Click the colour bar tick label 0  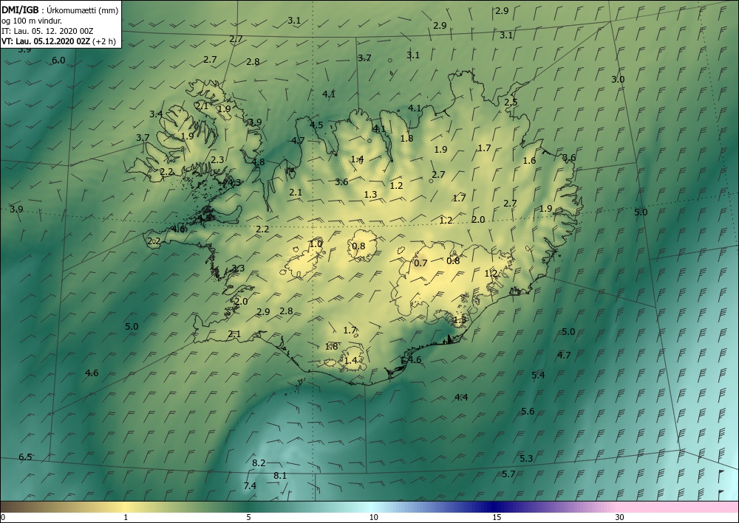click(3, 518)
